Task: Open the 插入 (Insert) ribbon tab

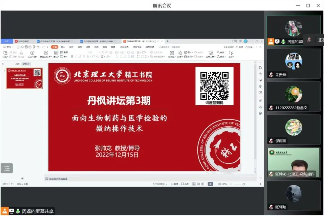Action: click(x=63, y=47)
